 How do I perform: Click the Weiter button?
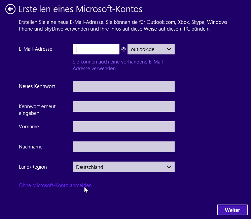click(232, 210)
